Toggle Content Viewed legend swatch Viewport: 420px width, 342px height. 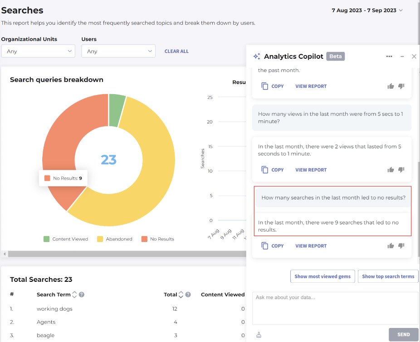(47, 239)
